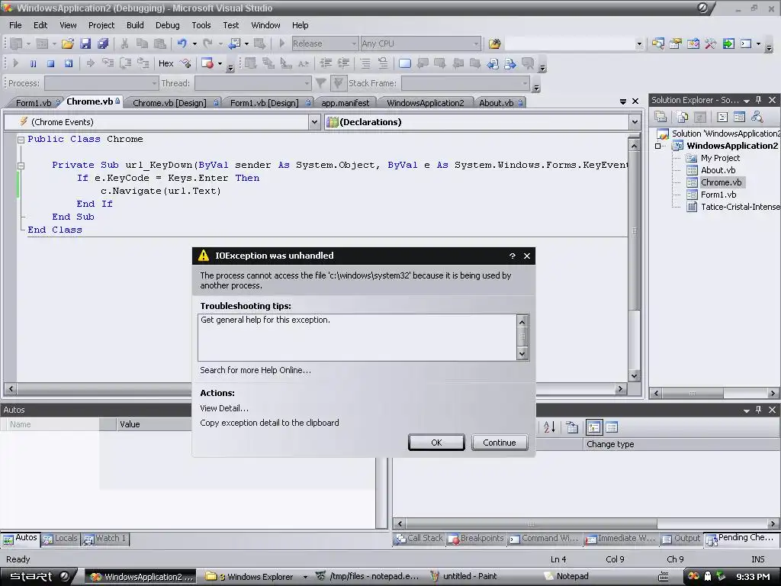Click the Show Next Statement arrow icon
This screenshot has height=586, width=781.
click(x=90, y=63)
